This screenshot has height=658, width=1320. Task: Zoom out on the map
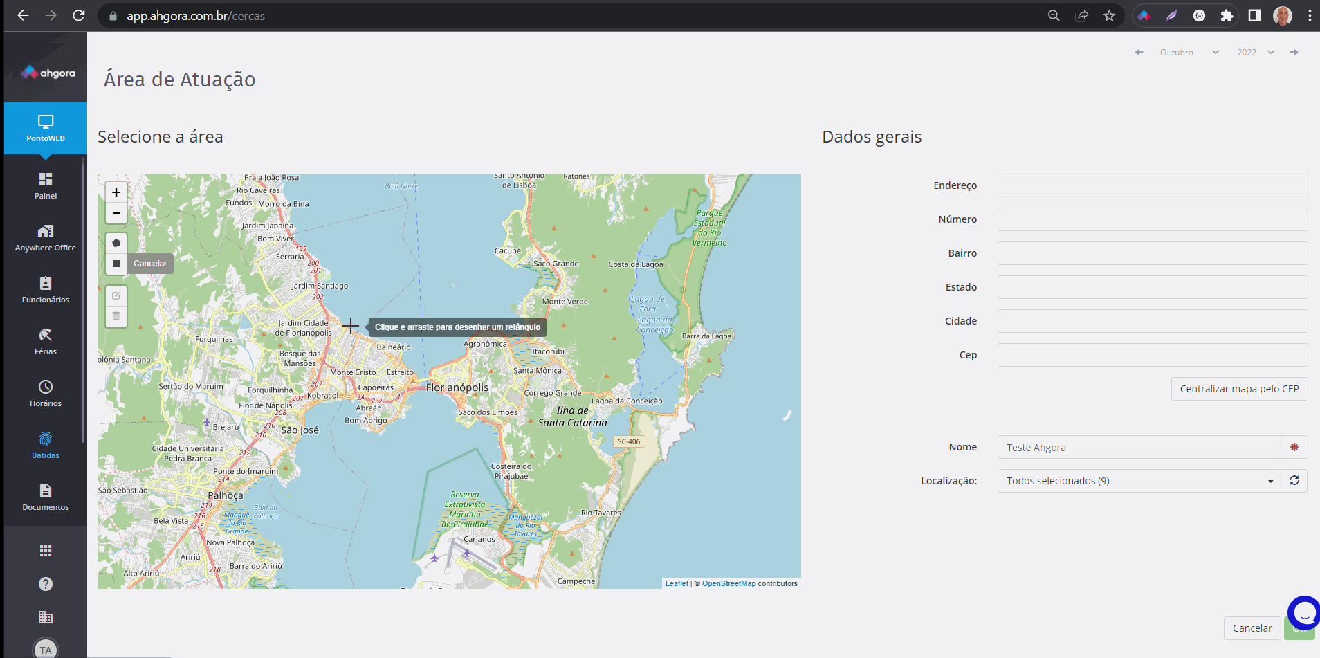click(116, 213)
